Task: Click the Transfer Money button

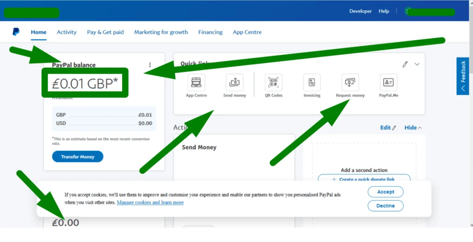Action: tap(78, 156)
